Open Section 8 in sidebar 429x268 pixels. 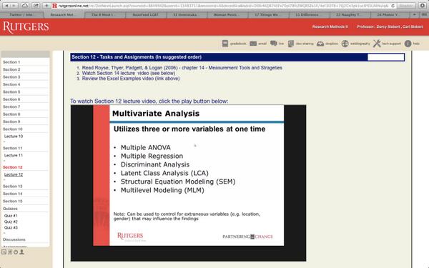(11, 114)
